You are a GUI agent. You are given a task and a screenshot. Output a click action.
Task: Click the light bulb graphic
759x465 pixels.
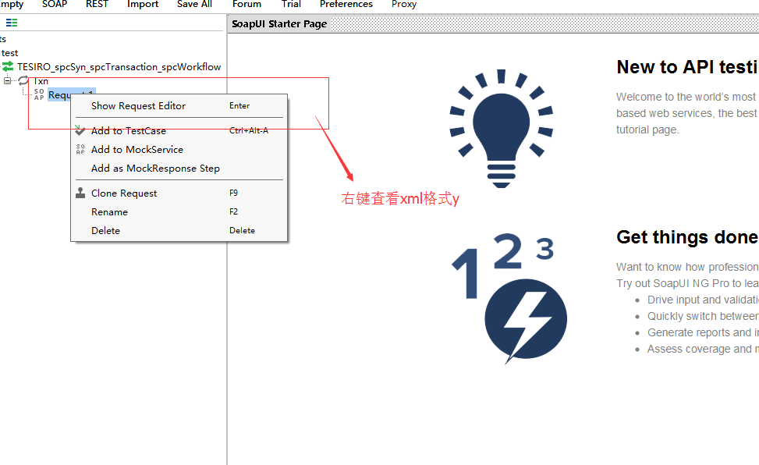[x=501, y=129]
